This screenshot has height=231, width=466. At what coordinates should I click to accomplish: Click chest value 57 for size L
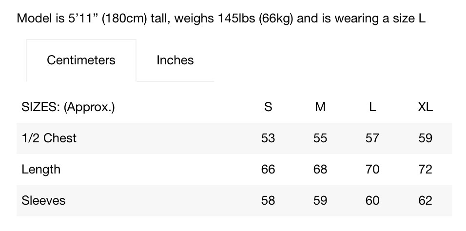click(x=372, y=138)
